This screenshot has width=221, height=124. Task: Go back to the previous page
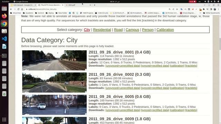pyautogui.click(x=11, y=9)
